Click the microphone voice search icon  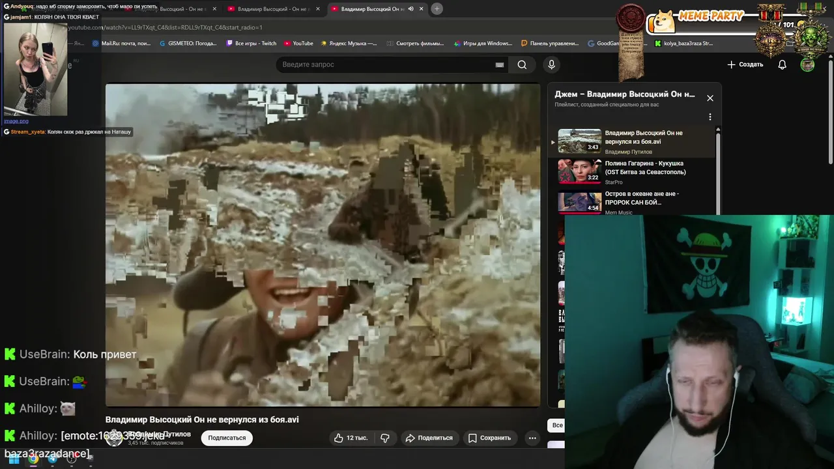pyautogui.click(x=551, y=64)
